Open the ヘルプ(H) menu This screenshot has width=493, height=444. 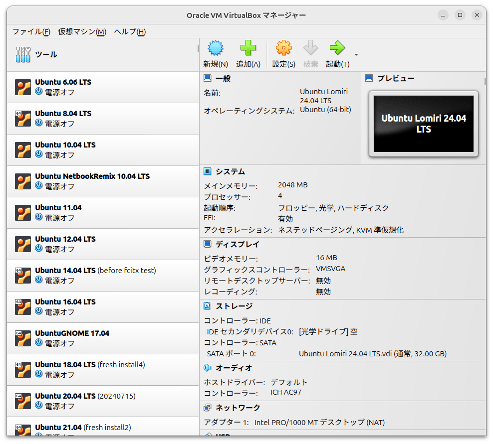[x=130, y=32]
